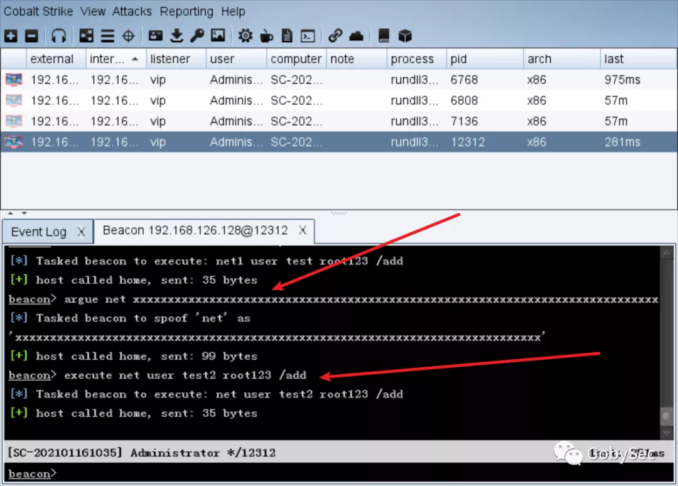Click the New Connection plus icon
678x486 pixels.
point(11,36)
